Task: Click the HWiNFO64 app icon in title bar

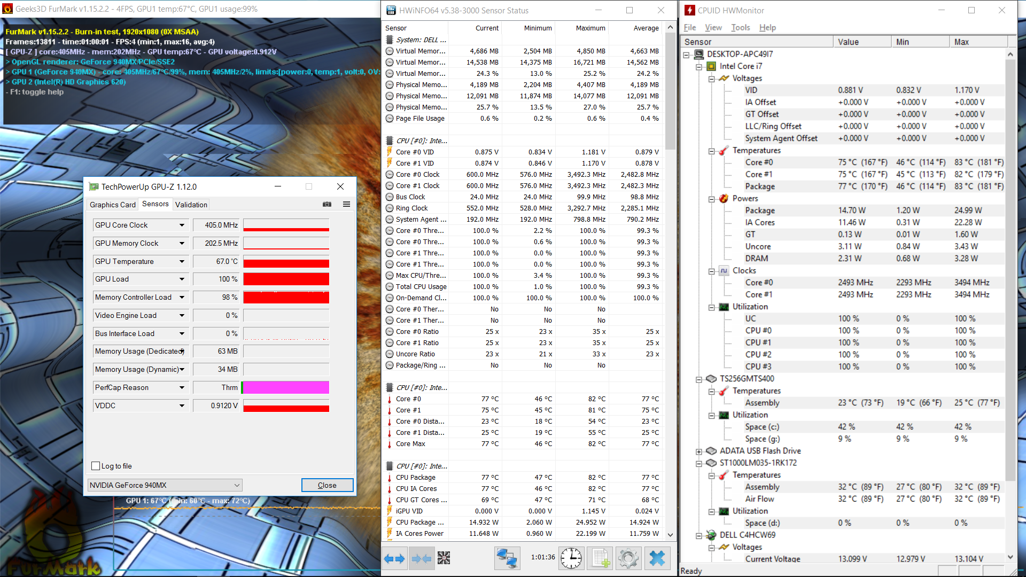Action: tap(391, 10)
